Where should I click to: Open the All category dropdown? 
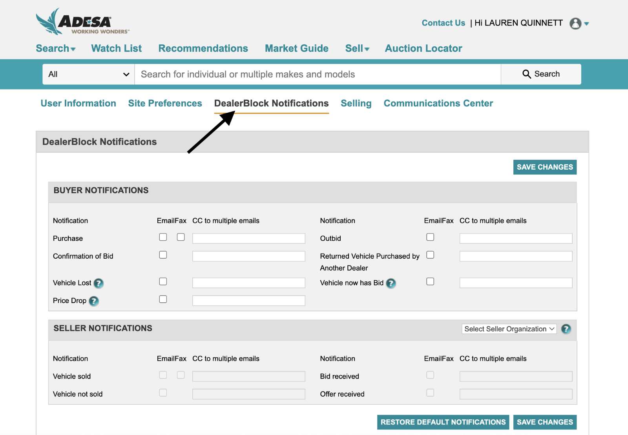89,74
